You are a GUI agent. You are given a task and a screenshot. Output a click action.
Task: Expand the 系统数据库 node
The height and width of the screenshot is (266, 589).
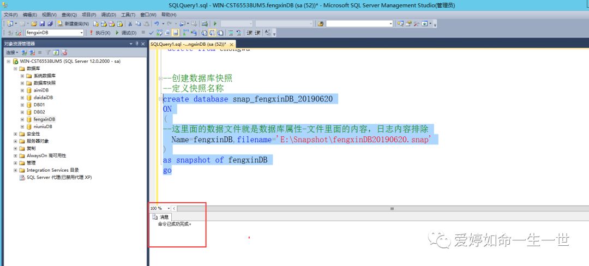pos(22,76)
